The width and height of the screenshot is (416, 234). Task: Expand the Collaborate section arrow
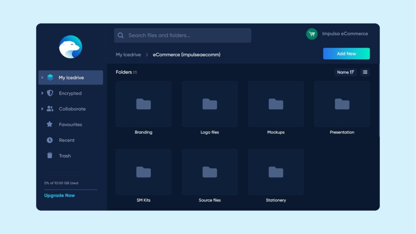42,109
